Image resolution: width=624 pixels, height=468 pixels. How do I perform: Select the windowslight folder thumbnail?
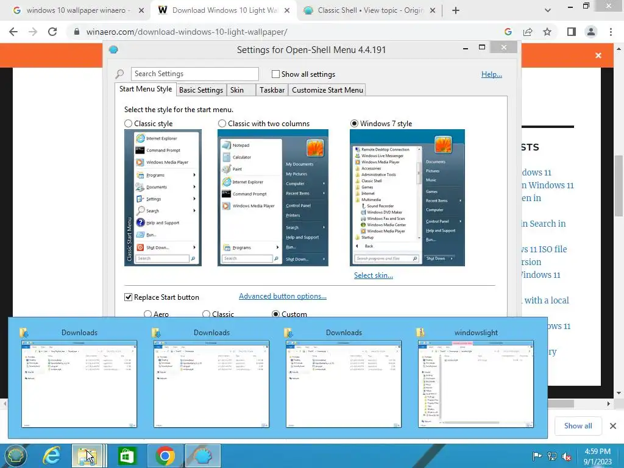475,384
